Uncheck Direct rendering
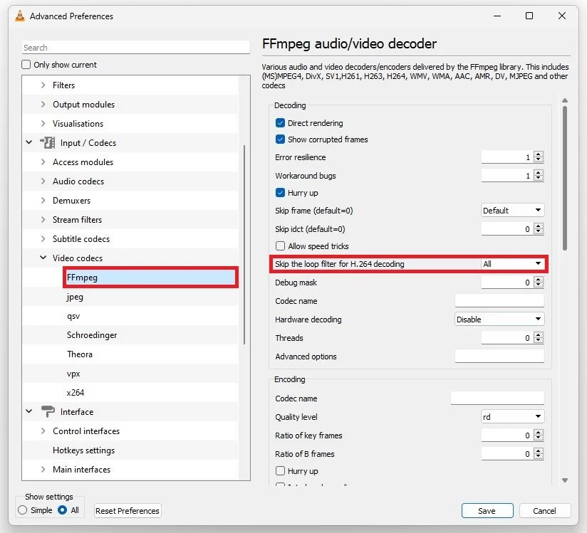Image resolution: width=587 pixels, height=533 pixels. click(x=280, y=122)
